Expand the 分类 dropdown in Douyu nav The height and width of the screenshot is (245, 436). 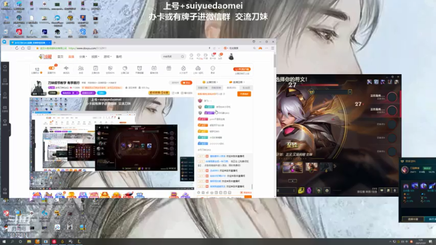point(83,57)
